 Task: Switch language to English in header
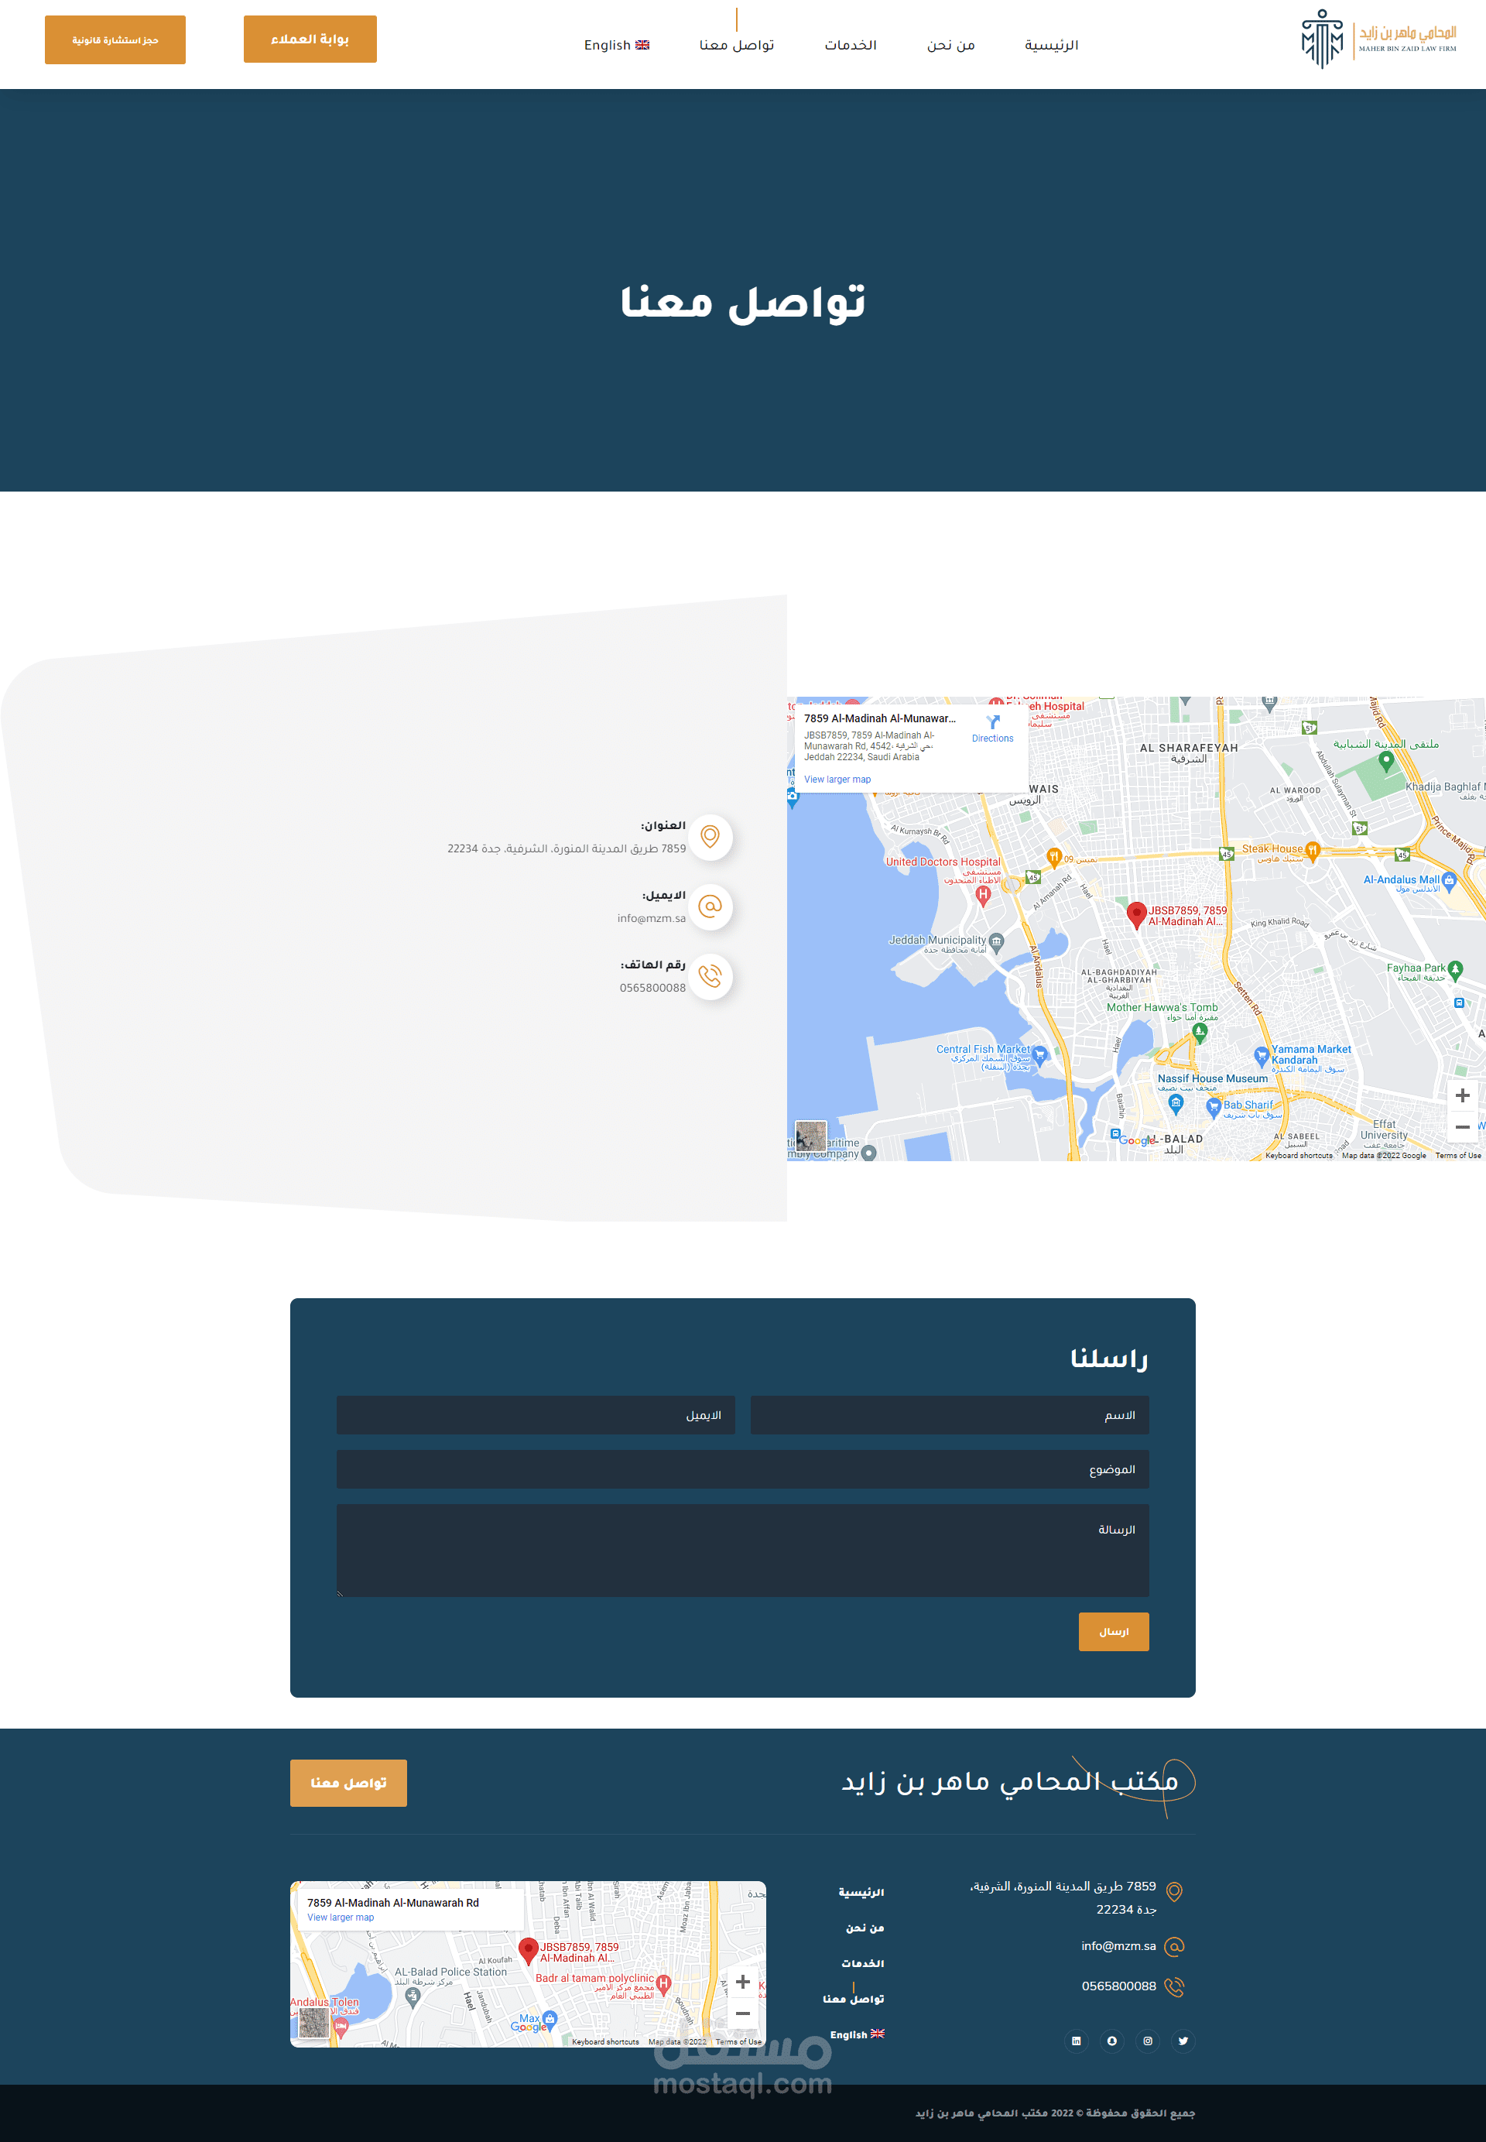[616, 45]
